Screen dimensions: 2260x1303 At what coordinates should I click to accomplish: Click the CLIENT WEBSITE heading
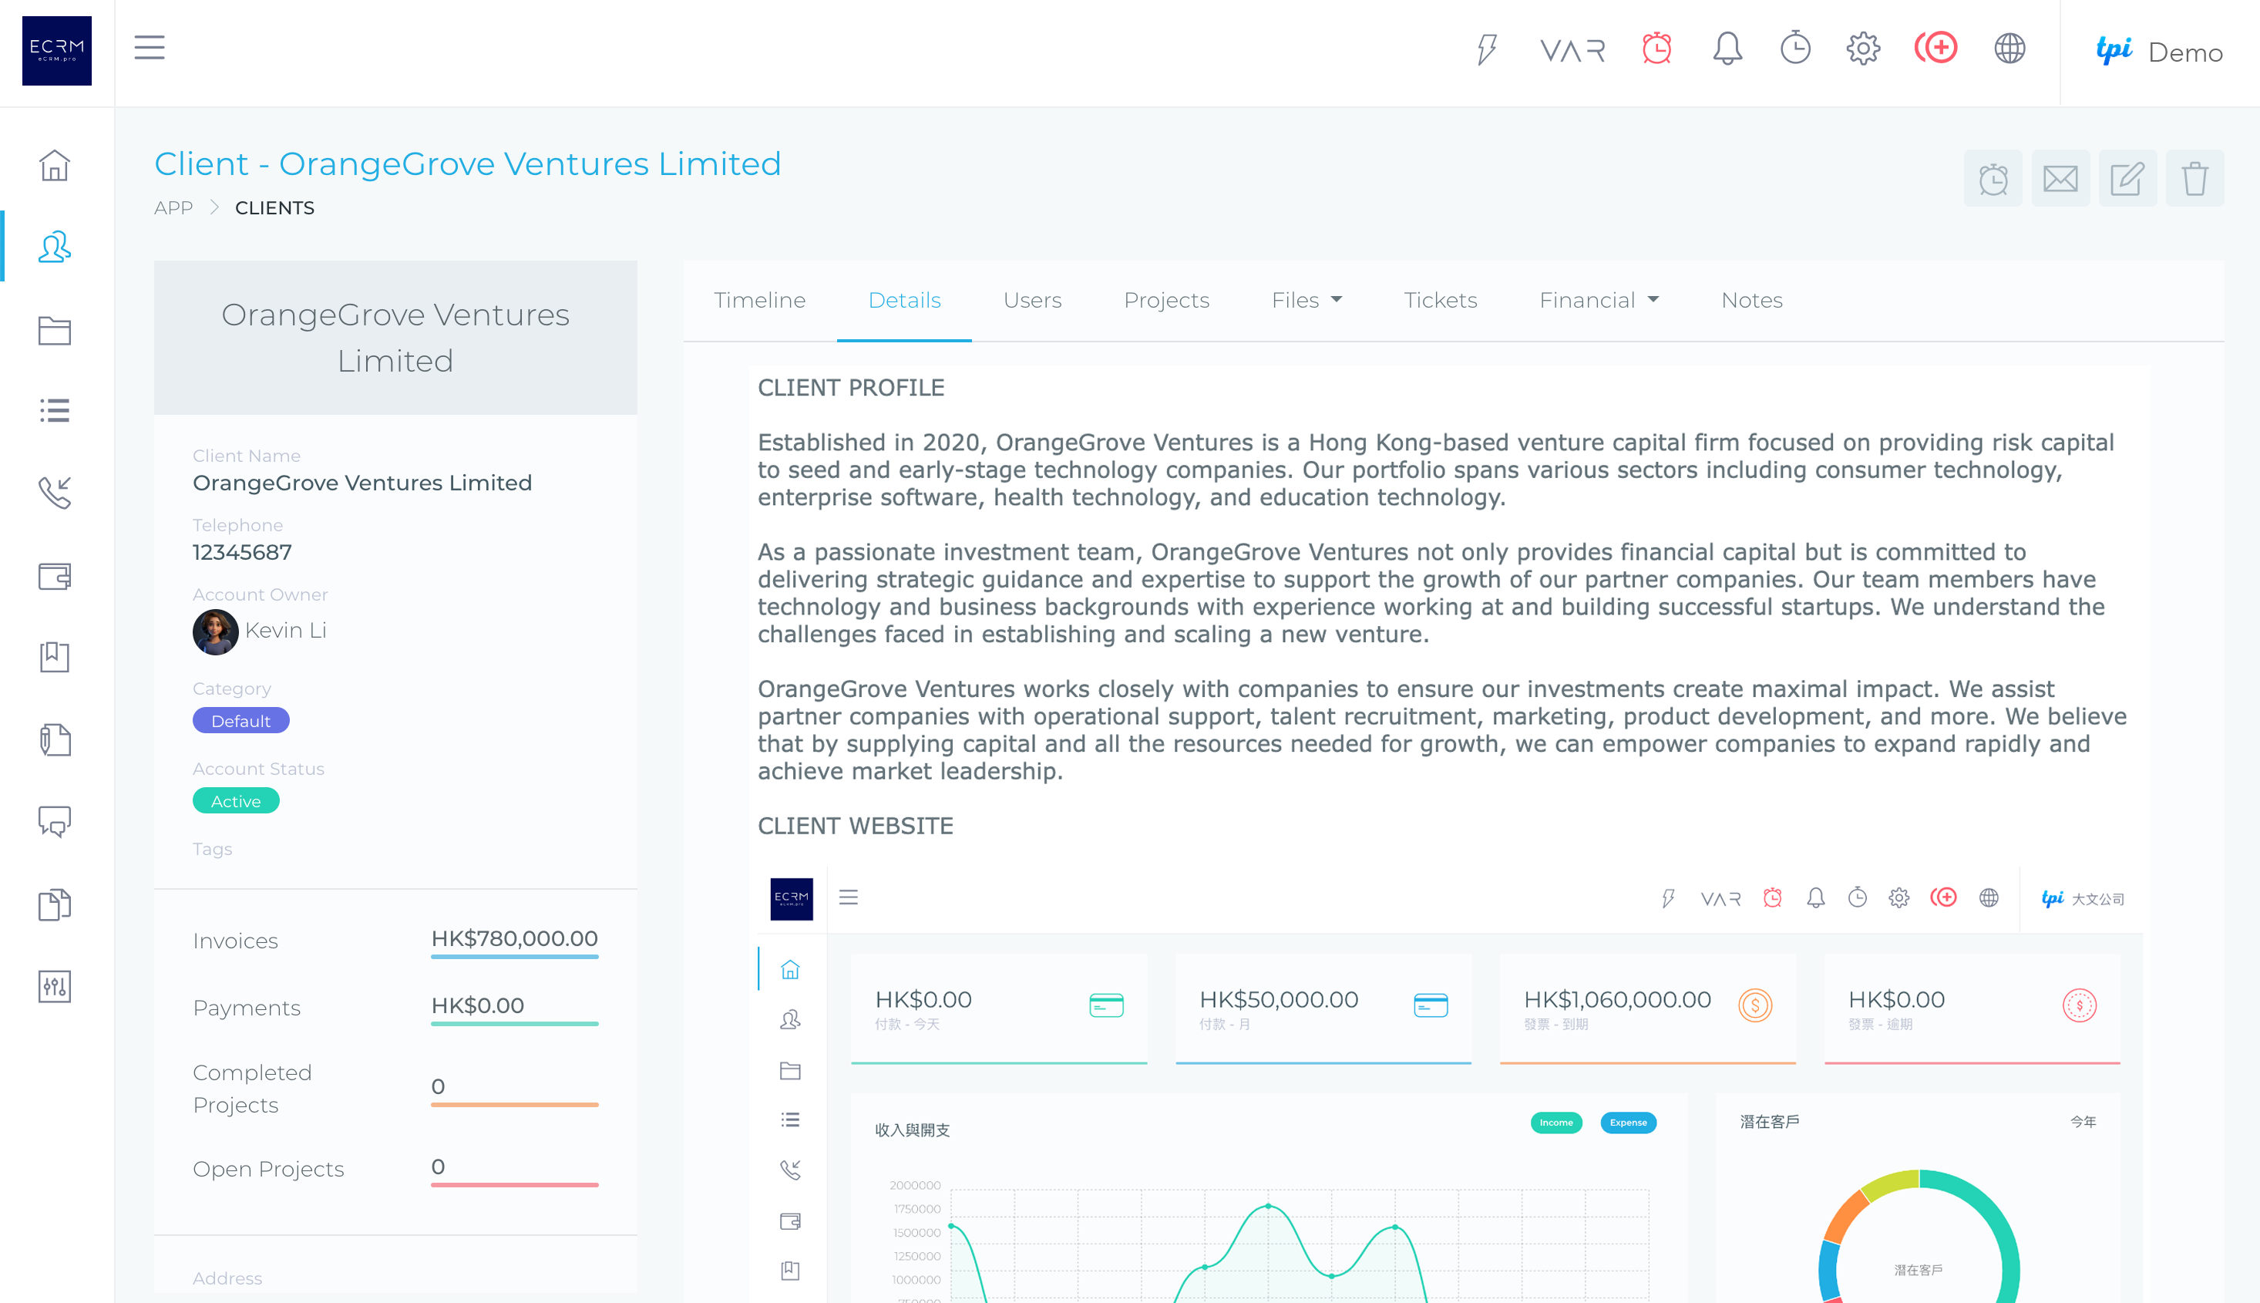click(854, 826)
